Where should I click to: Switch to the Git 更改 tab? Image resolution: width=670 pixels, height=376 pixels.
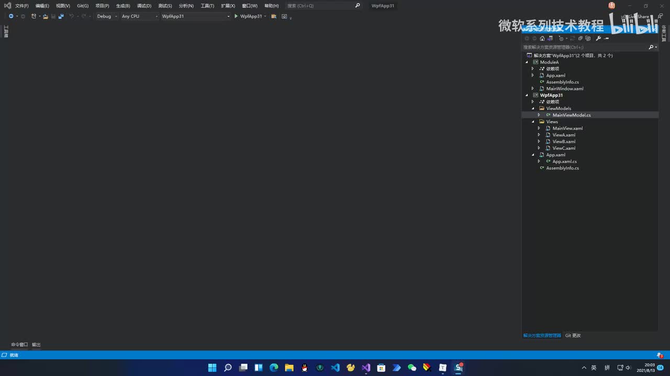[573, 335]
